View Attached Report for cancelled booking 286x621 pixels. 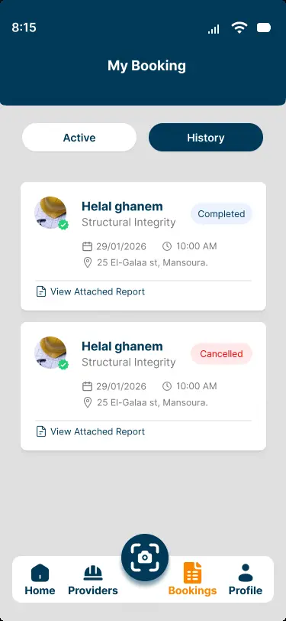pos(98,431)
